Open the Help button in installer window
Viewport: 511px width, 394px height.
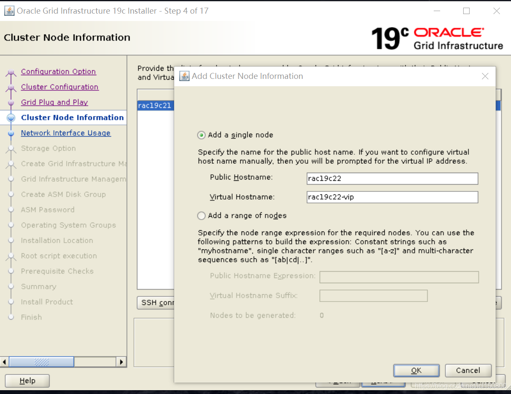click(27, 381)
